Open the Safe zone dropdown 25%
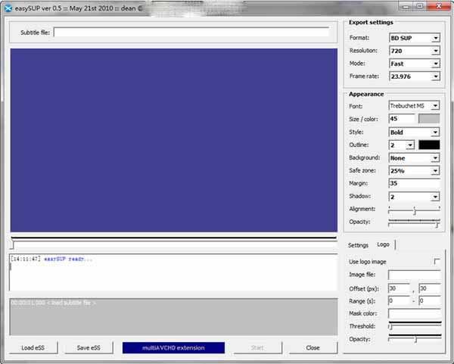Viewport: 454px width, 364px height. pyautogui.click(x=414, y=170)
